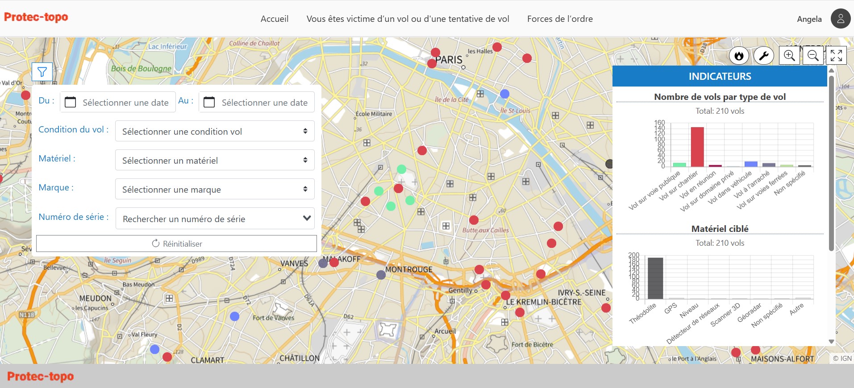The height and width of the screenshot is (388, 854).
Task: Open the Matériel selection dropdown
Action: [215, 160]
